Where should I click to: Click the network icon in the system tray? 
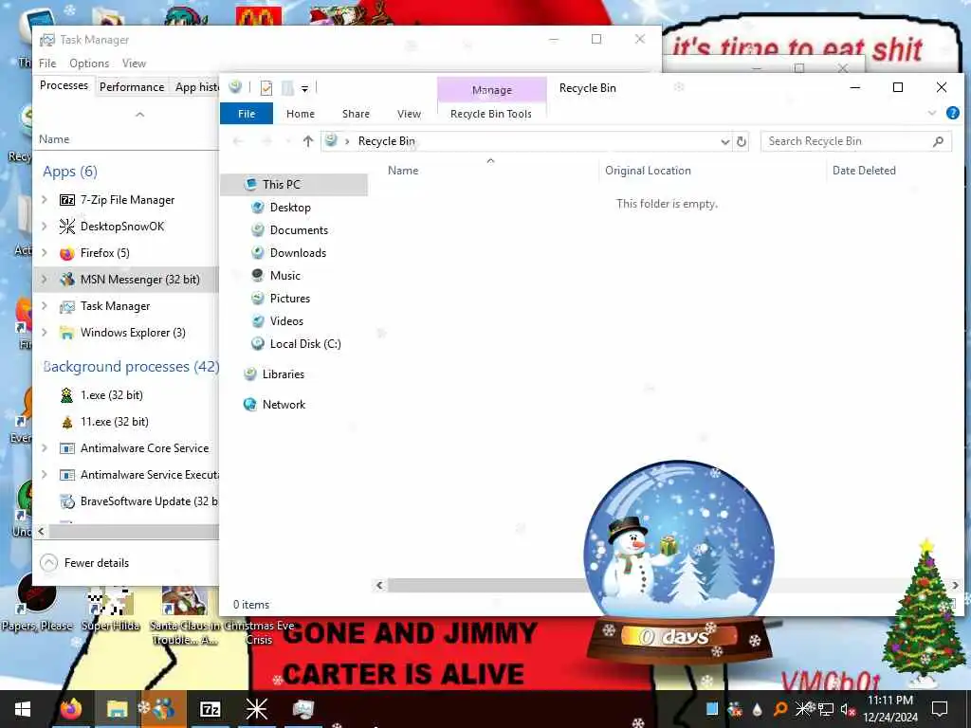click(826, 709)
